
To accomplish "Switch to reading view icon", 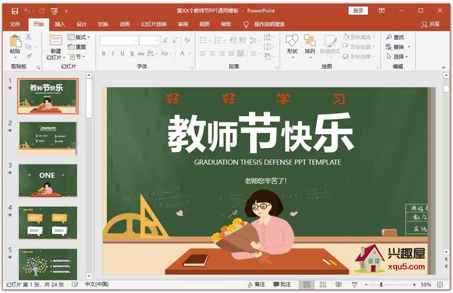I will pyautogui.click(x=339, y=284).
